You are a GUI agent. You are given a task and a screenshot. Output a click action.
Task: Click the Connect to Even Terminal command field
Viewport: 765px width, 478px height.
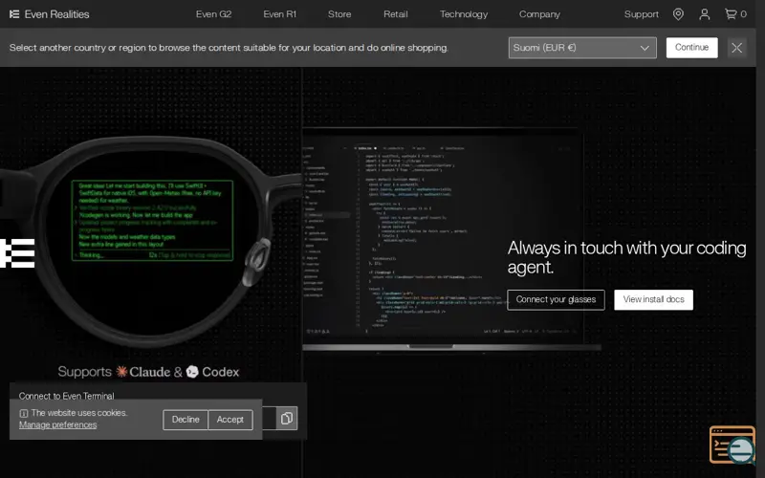[x=270, y=419]
